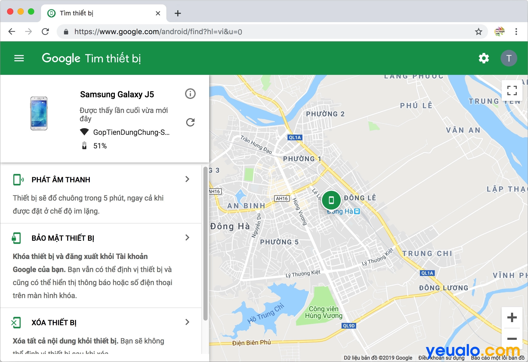Expand the BẢO MẬT THIẾT BỊ option
528x362 pixels.
(187, 238)
